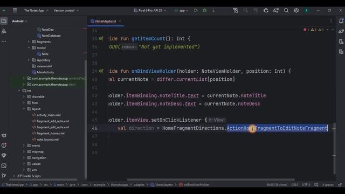Open the app run configuration dropdown

tap(181, 10)
